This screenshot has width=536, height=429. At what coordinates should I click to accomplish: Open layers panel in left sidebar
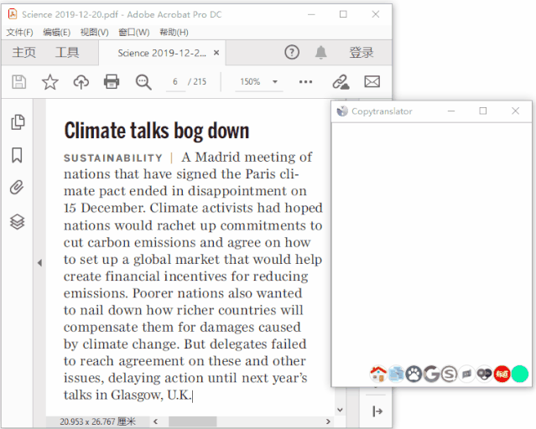pyautogui.click(x=17, y=222)
